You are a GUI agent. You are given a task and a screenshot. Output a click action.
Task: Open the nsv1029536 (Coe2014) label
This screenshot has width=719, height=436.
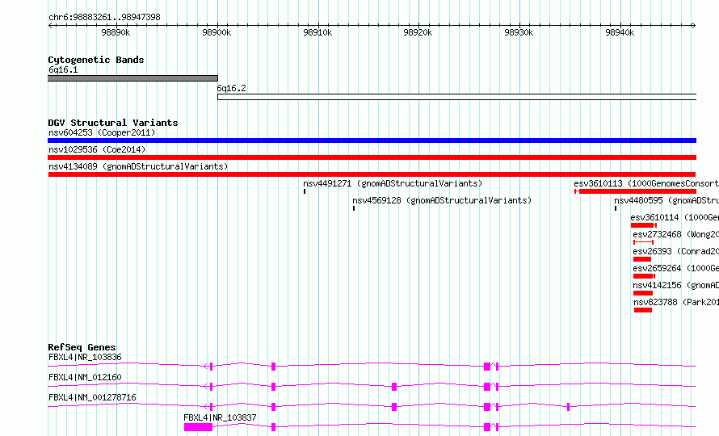97,149
